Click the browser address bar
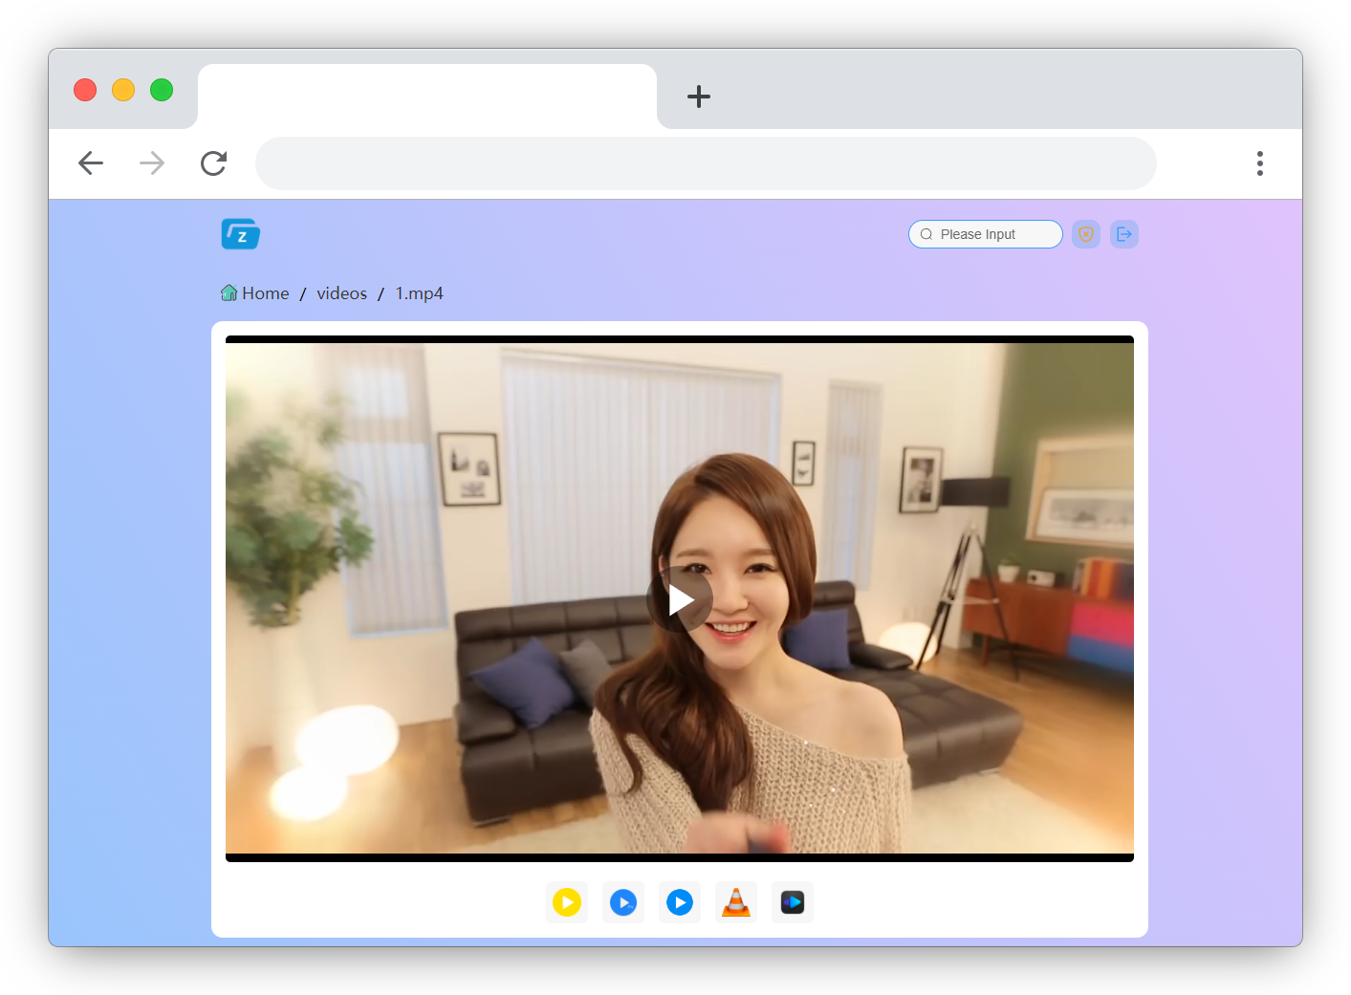 tap(706, 163)
